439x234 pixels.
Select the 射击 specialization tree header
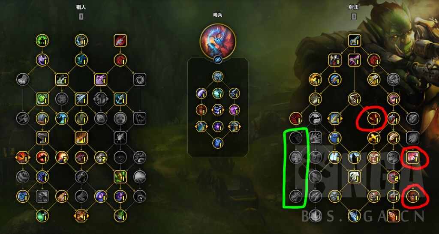tap(354, 8)
